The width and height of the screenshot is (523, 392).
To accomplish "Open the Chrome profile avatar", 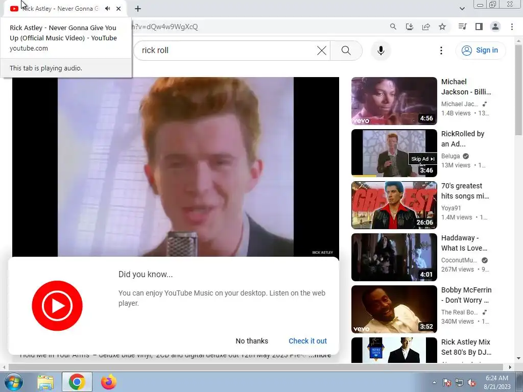I will pos(495,27).
